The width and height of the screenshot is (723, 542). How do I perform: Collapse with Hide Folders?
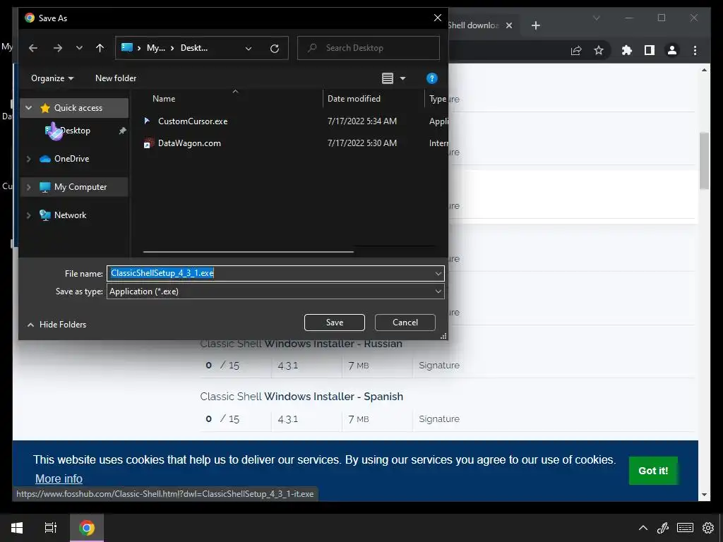point(56,325)
